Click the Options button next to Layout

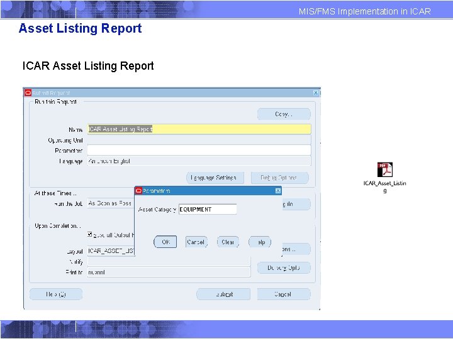296,249
